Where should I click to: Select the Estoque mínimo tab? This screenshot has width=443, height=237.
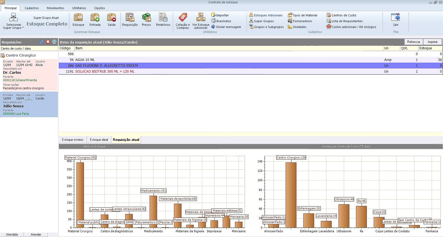click(x=73, y=140)
